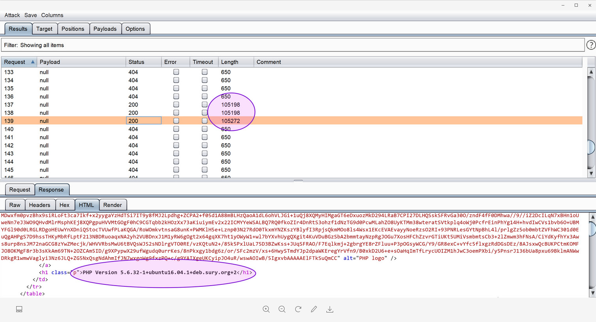The height and width of the screenshot is (322, 596).
Task: Select the Results tab
Action: pos(18,29)
